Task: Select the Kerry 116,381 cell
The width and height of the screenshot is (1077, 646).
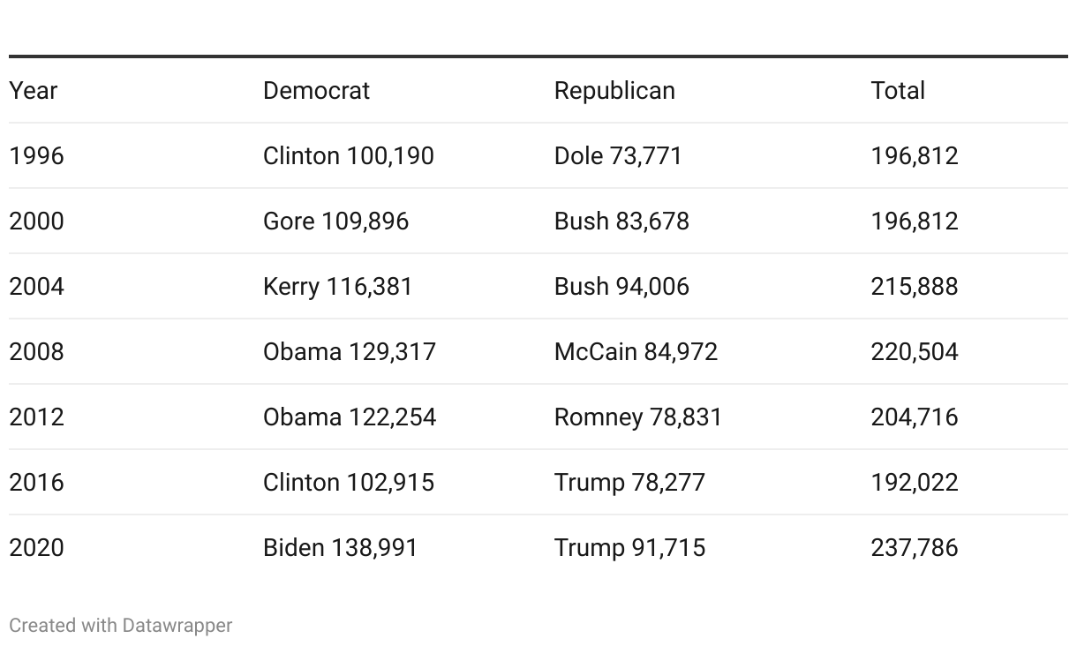Action: pos(338,287)
